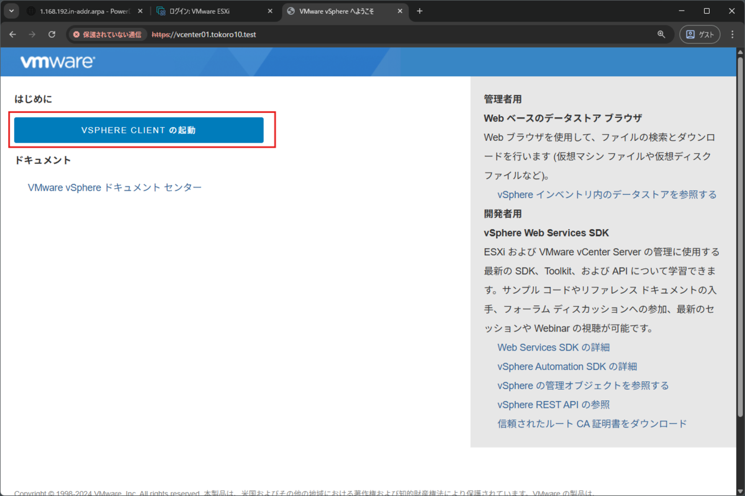Open a new browser tab
The width and height of the screenshot is (745, 496).
[420, 11]
